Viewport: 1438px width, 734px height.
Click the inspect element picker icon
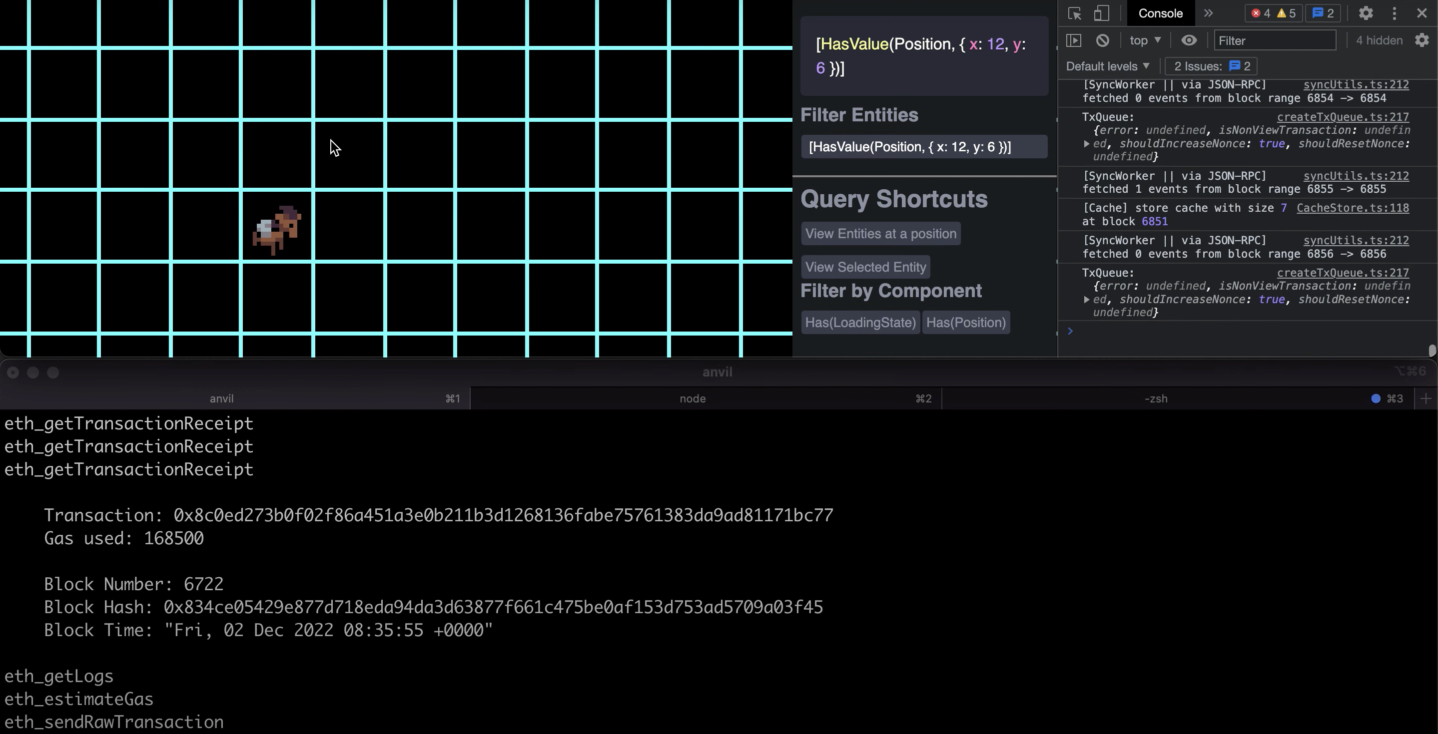(1075, 13)
